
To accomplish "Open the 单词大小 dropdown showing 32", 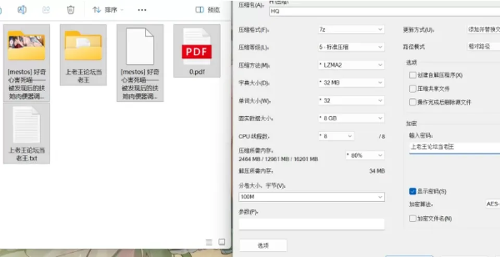I will (351, 101).
